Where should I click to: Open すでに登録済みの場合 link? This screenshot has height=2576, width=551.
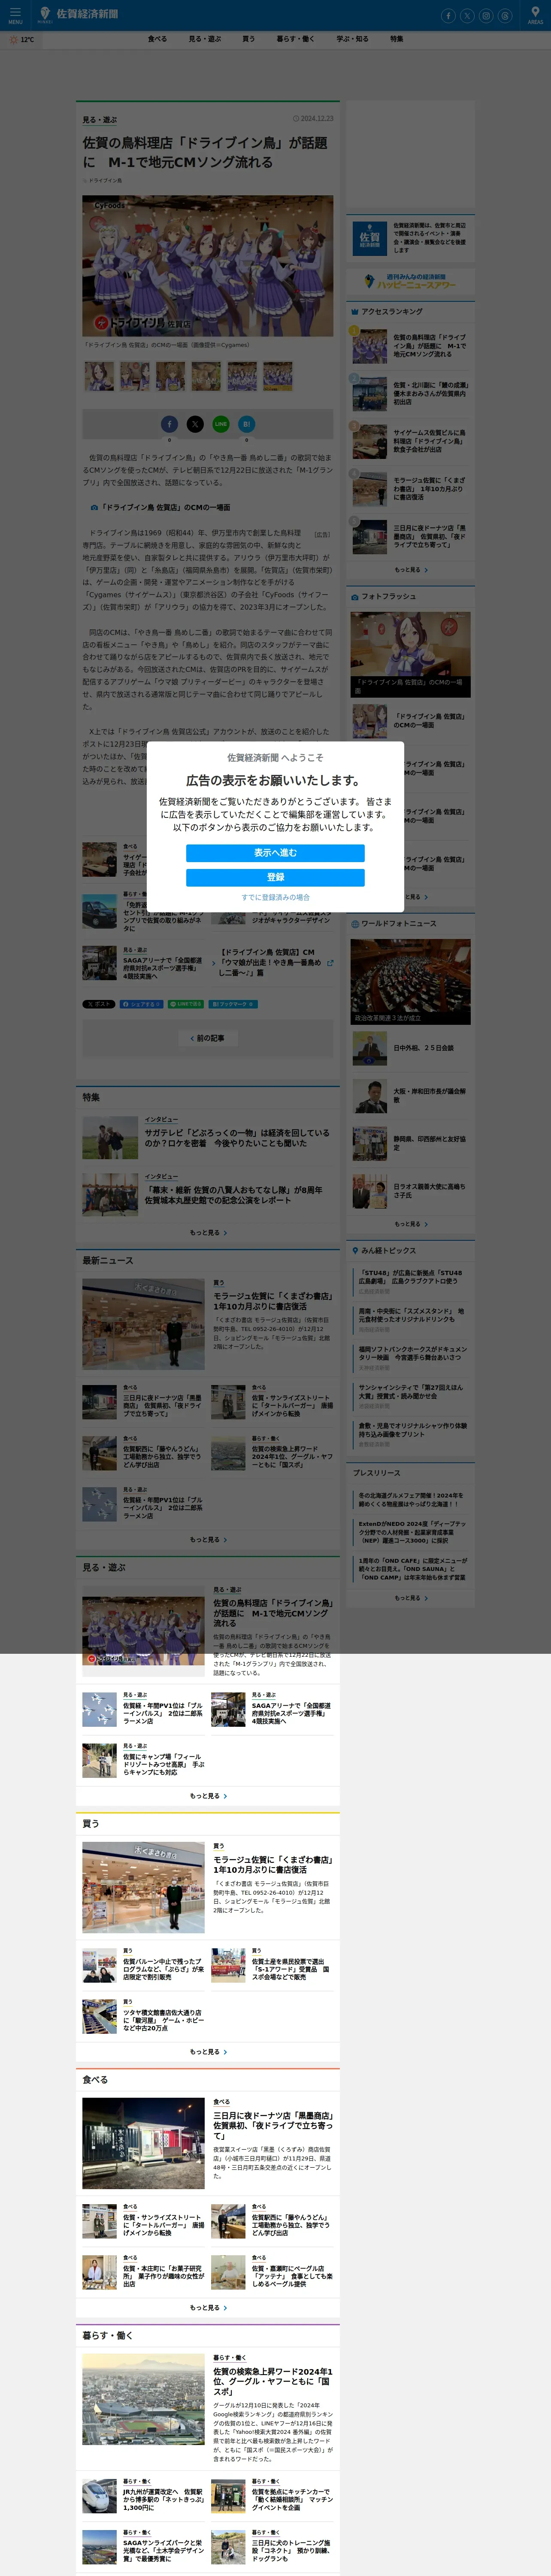275,897
